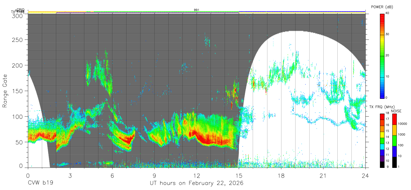Click the CPID label at top-left
The width and height of the screenshot is (411, 190).
point(20,10)
